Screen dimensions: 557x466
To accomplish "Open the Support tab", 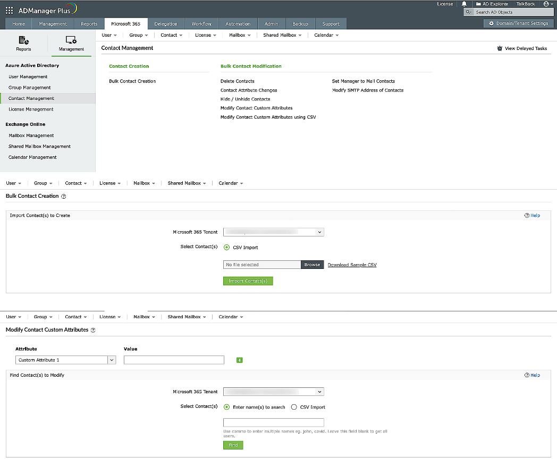I will [x=331, y=24].
